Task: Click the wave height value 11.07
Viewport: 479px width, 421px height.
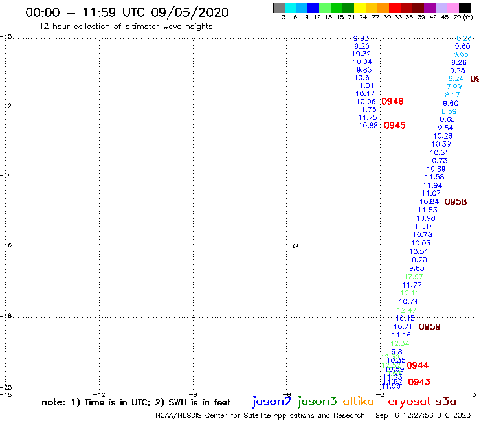Action: tap(431, 193)
